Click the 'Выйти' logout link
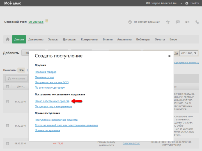Screen dimensions: 202x151 pos(195,3)
